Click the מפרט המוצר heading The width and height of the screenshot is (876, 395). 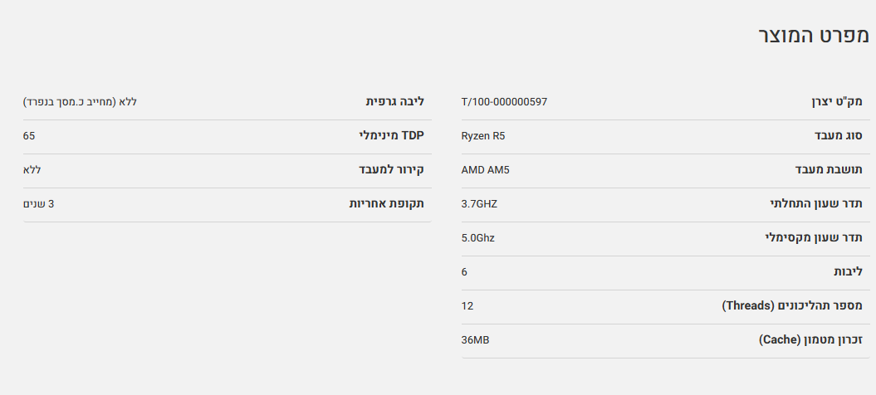[814, 37]
